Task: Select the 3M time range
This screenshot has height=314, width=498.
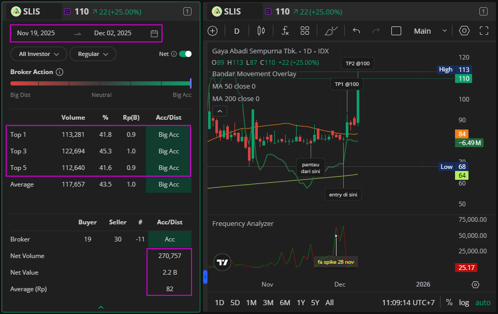Action: pos(268,303)
